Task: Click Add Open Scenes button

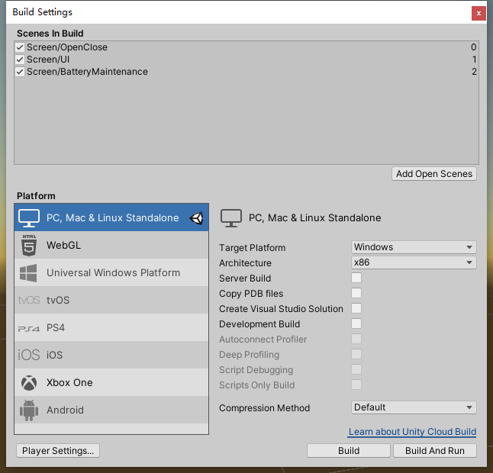Action: click(x=434, y=174)
